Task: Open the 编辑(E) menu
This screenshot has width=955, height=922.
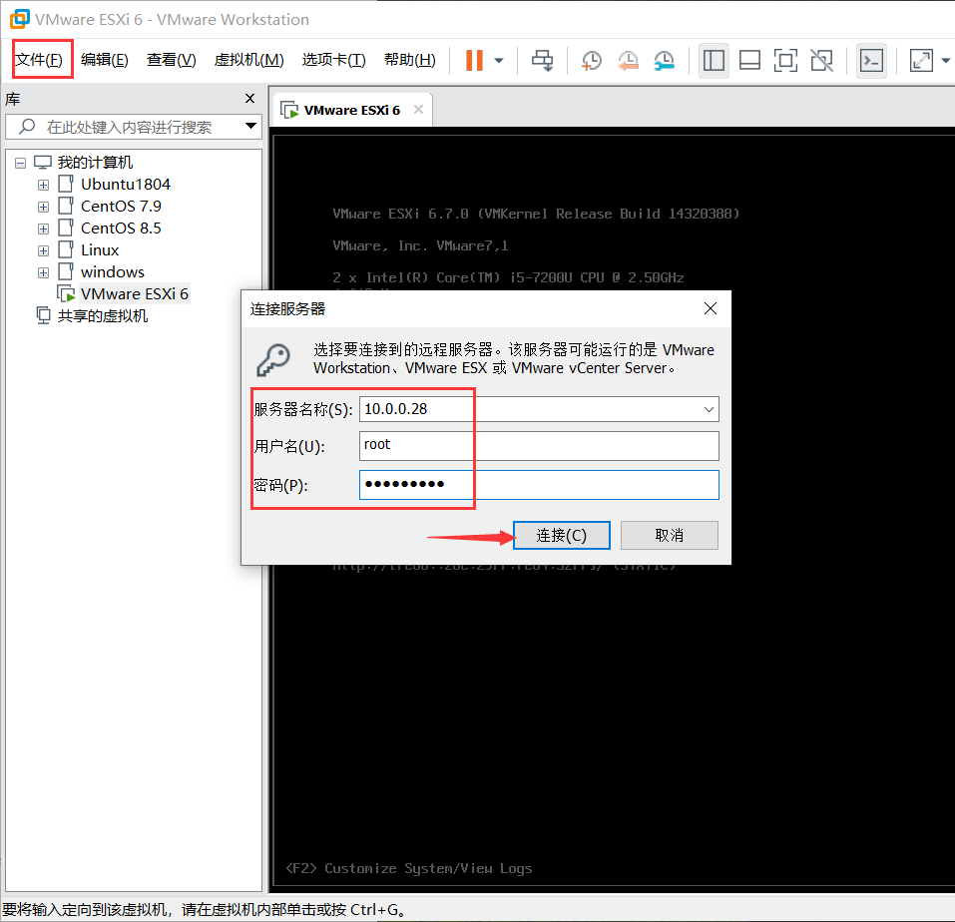Action: point(104,60)
